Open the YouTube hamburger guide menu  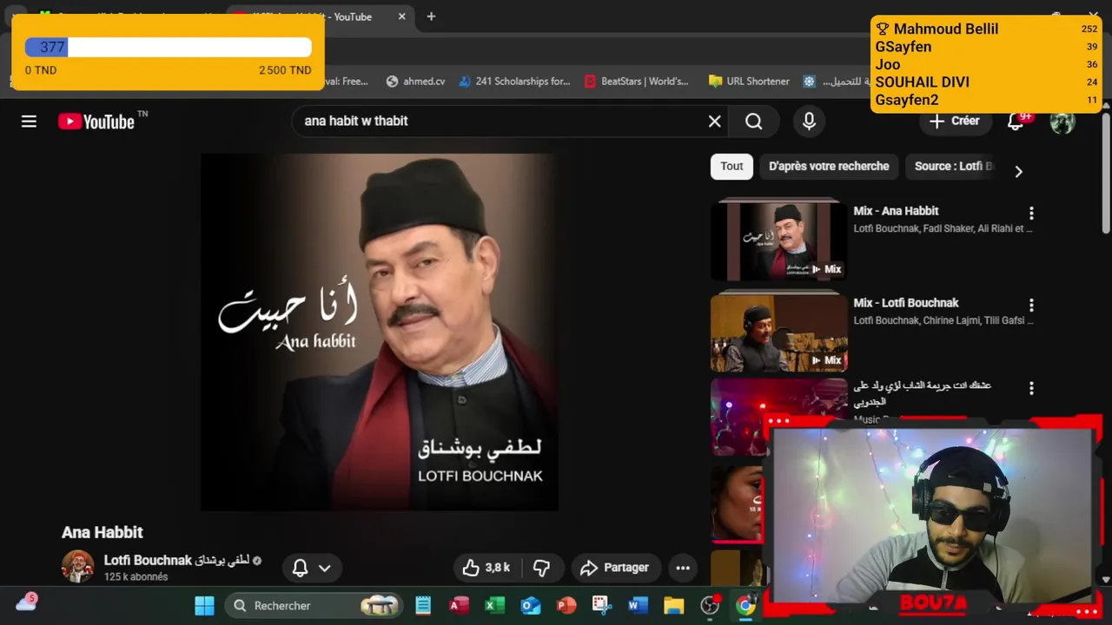[x=29, y=122]
